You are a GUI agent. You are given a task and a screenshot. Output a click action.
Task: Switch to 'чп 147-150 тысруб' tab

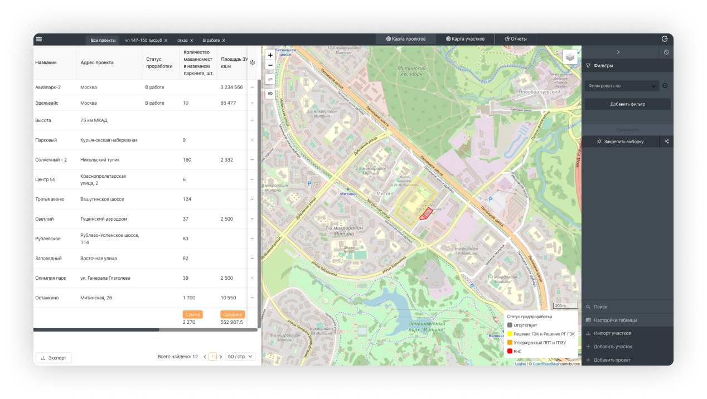(143, 41)
